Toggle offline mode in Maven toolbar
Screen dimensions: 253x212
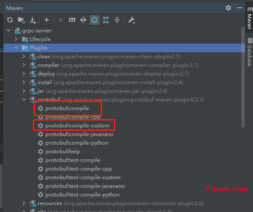click(x=83, y=20)
